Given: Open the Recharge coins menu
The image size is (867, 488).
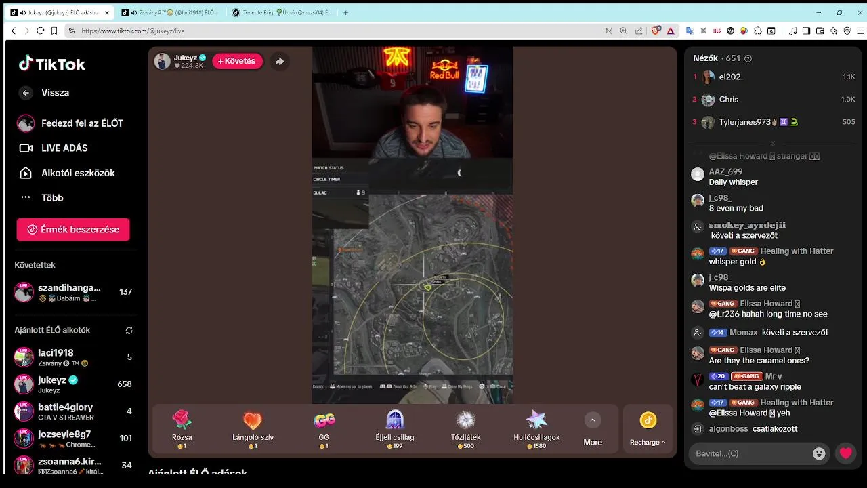Looking at the screenshot, I should click(x=648, y=430).
